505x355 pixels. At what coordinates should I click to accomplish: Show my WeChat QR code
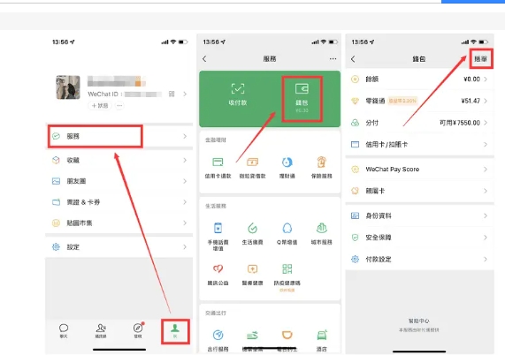172,94
